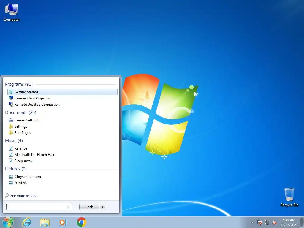Play Sleep Away music result
Image resolution: width=304 pixels, height=228 pixels.
pos(62,161)
